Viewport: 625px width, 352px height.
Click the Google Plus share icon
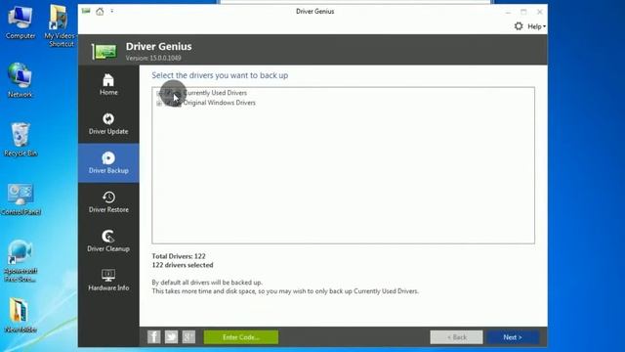(x=188, y=336)
